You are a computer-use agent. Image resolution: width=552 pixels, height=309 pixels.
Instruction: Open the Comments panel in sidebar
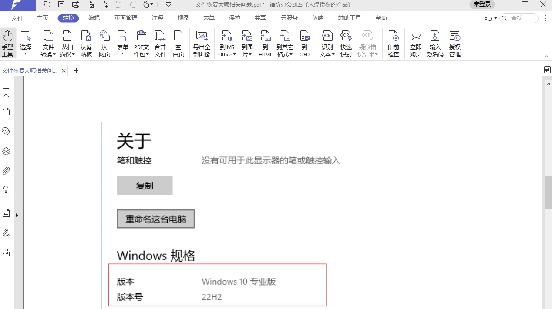(6, 131)
